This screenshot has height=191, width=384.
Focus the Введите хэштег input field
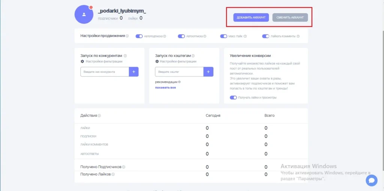(x=179, y=72)
